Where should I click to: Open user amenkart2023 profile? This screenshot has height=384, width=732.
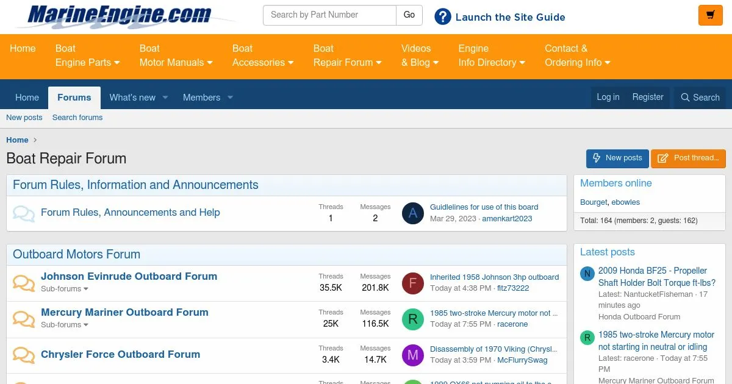pos(507,219)
